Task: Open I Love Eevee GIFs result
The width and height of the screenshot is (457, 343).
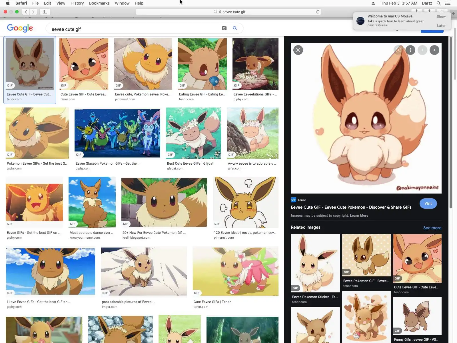Action: 50,272
